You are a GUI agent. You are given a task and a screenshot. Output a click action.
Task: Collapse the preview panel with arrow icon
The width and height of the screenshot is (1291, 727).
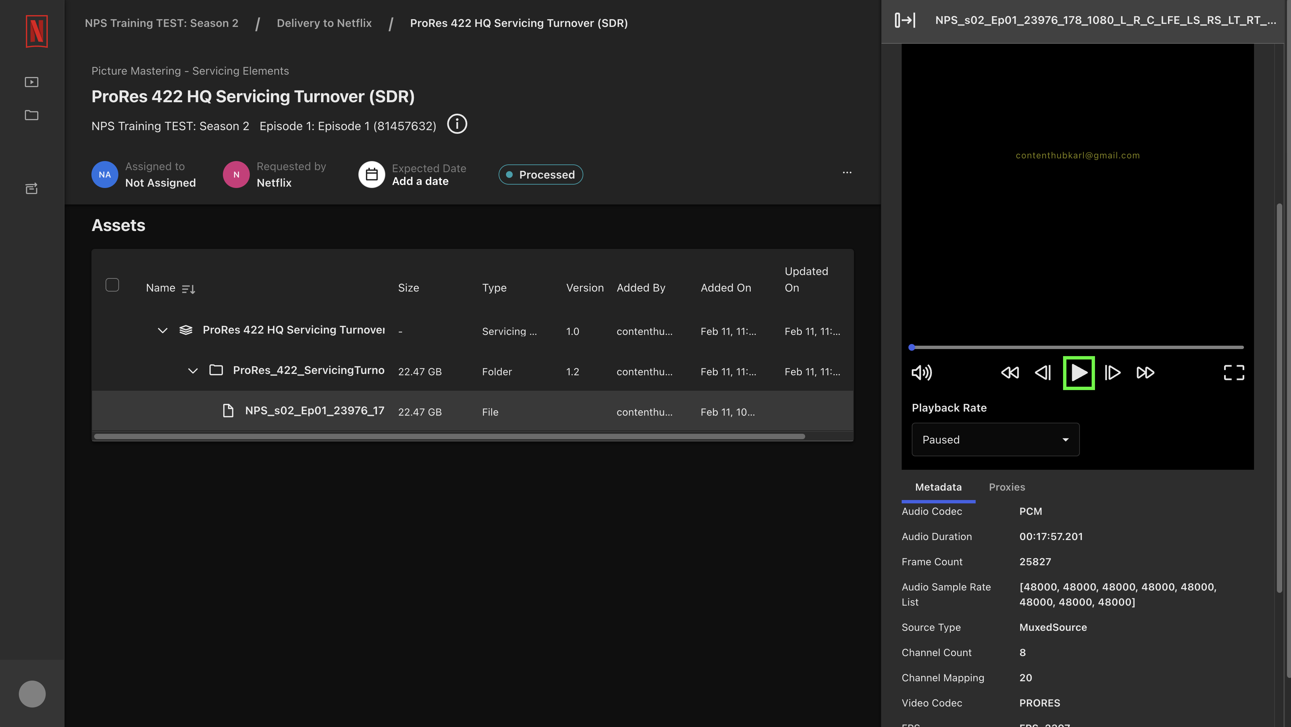tap(905, 20)
